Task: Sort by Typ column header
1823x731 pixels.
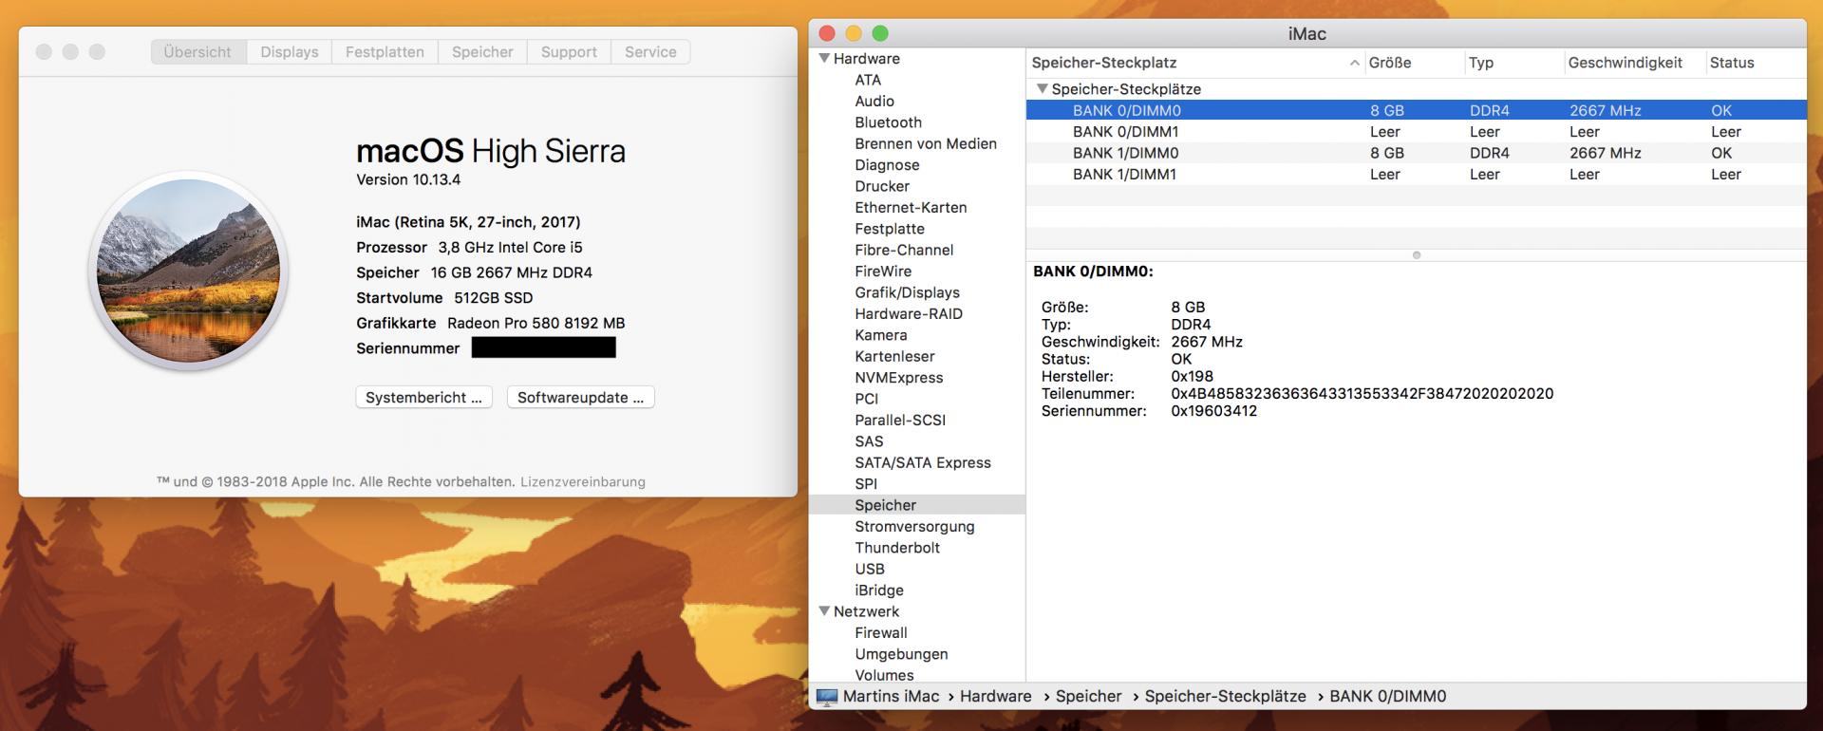Action: click(1513, 63)
